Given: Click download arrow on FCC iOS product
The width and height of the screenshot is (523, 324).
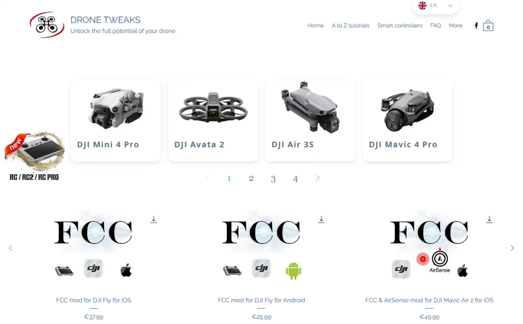Looking at the screenshot, I should [153, 219].
